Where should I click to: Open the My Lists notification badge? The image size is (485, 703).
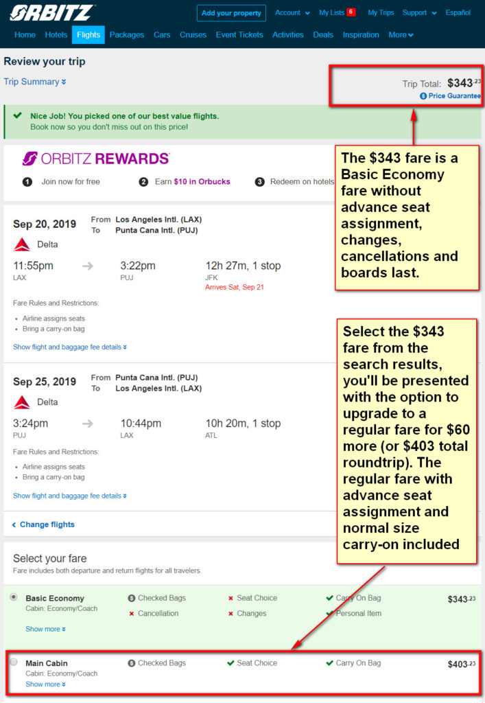(351, 12)
